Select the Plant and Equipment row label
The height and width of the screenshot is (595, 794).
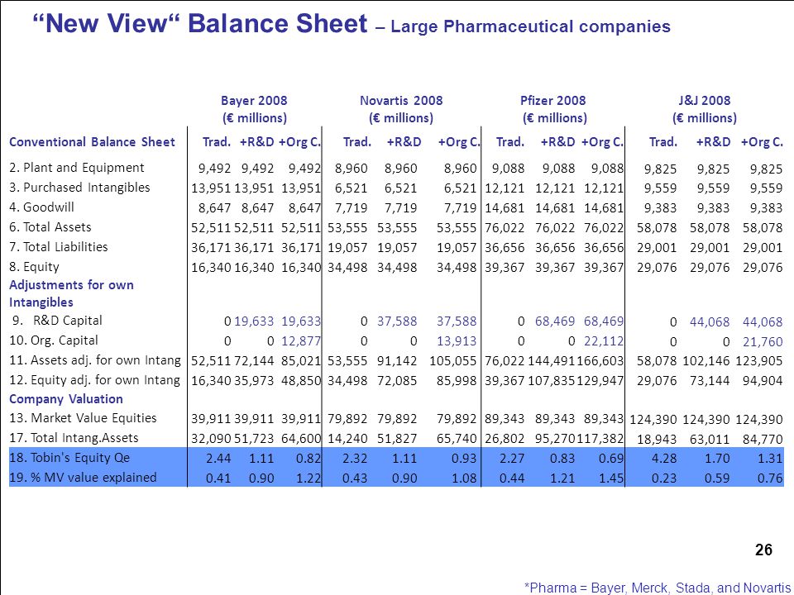77,168
